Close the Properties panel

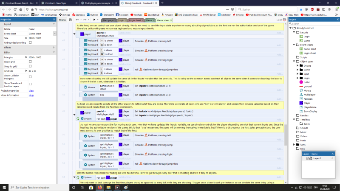[54, 20]
